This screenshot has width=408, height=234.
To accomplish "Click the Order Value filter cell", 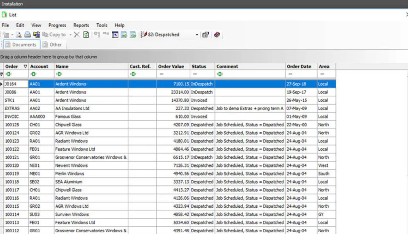I will 173,74.
